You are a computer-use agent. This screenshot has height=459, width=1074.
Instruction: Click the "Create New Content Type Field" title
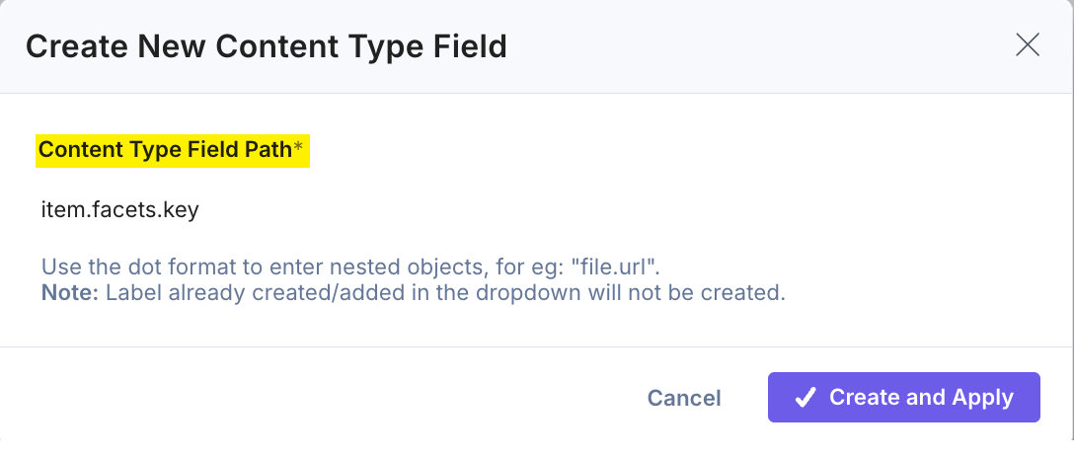tap(266, 46)
